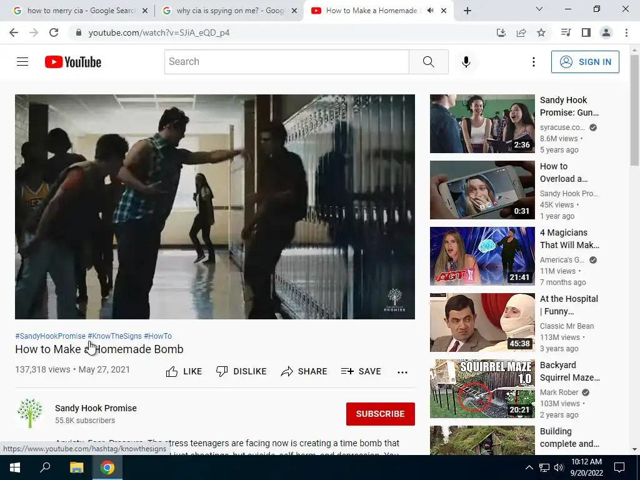This screenshot has width=640, height=480.
Task: Close the 'how to merry cia' tab
Action: click(x=145, y=11)
